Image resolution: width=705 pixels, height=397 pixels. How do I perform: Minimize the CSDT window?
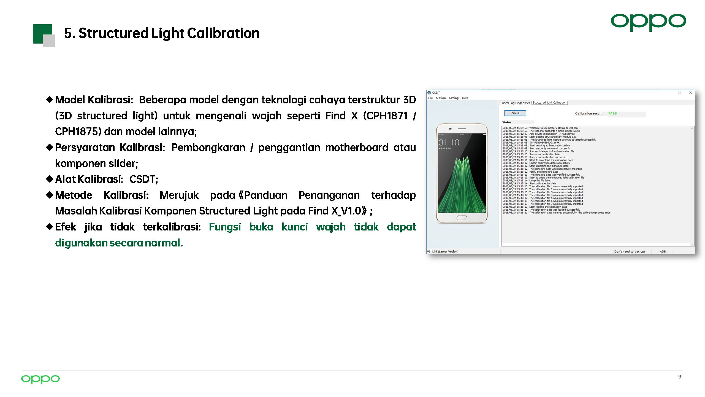coord(669,93)
